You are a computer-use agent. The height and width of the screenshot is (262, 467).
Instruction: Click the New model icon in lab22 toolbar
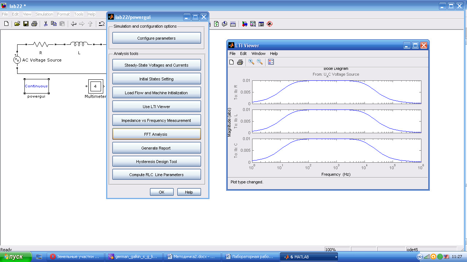[x=6, y=24]
